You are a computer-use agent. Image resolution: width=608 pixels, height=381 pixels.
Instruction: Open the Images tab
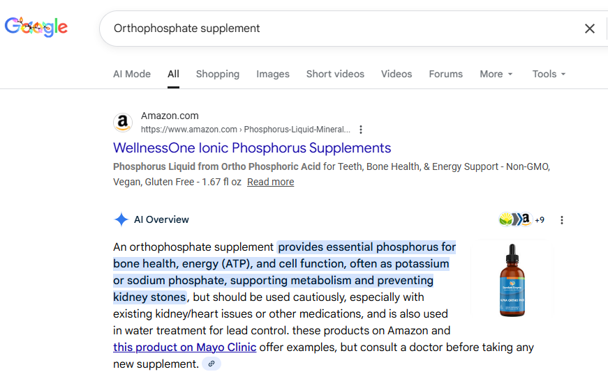tap(273, 74)
